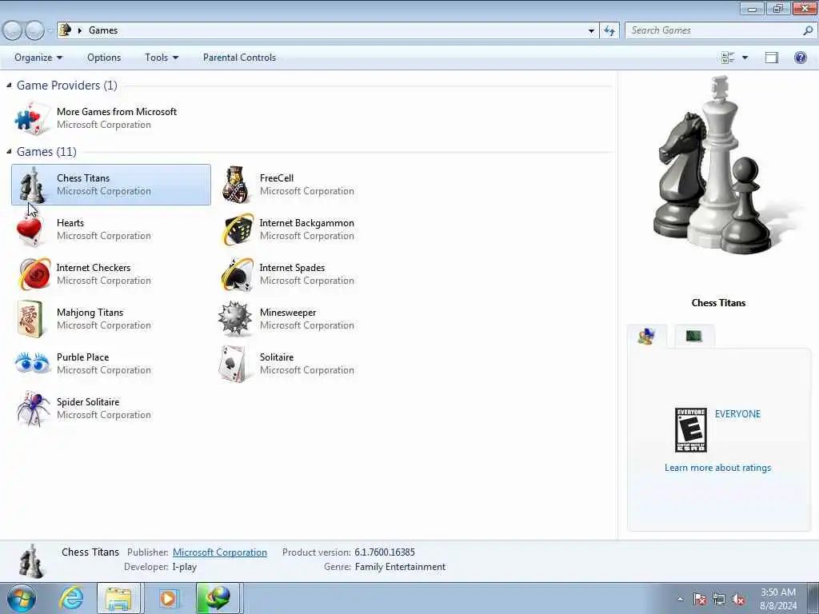This screenshot has height=614, width=819.
Task: Click the Games (11) header text
Action: (x=46, y=151)
